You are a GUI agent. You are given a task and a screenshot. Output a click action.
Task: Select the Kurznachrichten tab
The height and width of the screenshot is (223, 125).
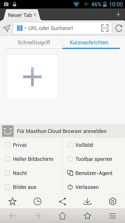[x=89, y=42]
